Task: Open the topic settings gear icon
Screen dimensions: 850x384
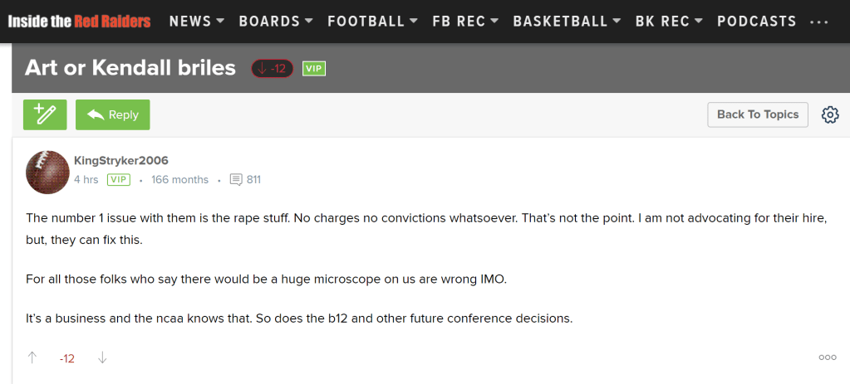Action: tap(829, 114)
